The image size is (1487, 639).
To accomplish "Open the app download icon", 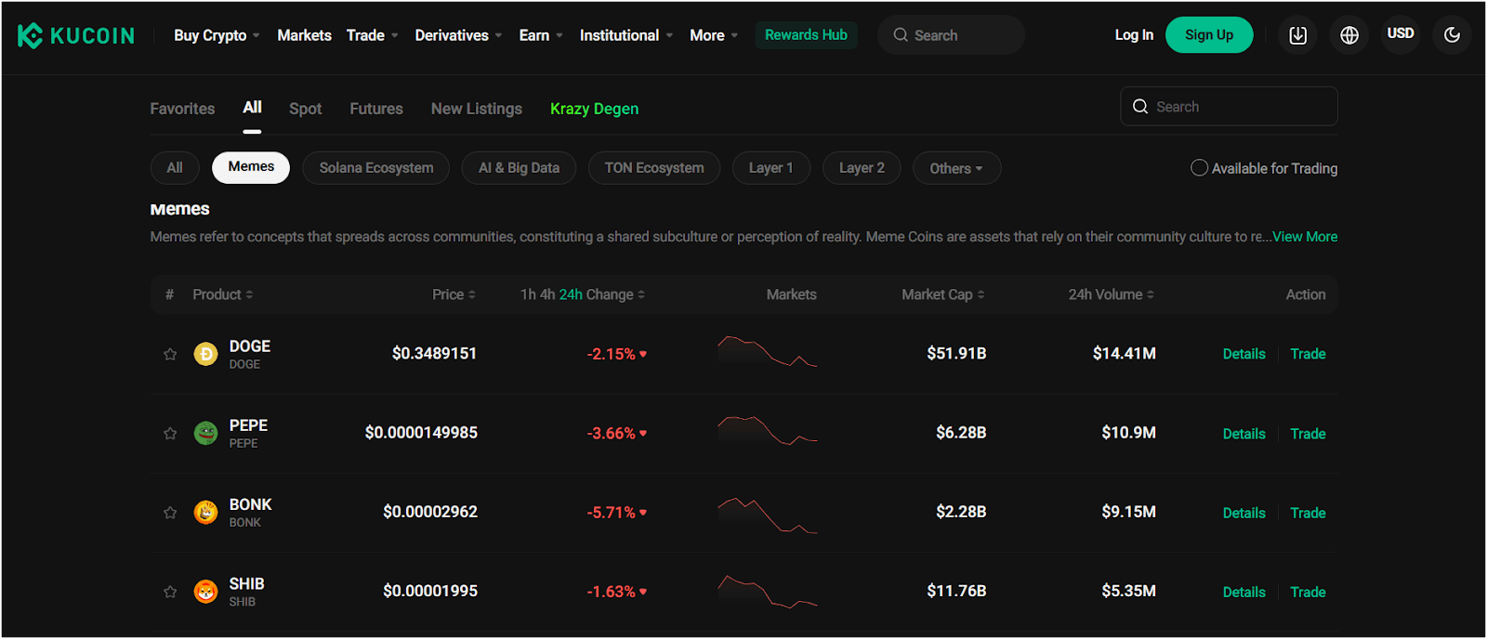I will click(x=1297, y=35).
